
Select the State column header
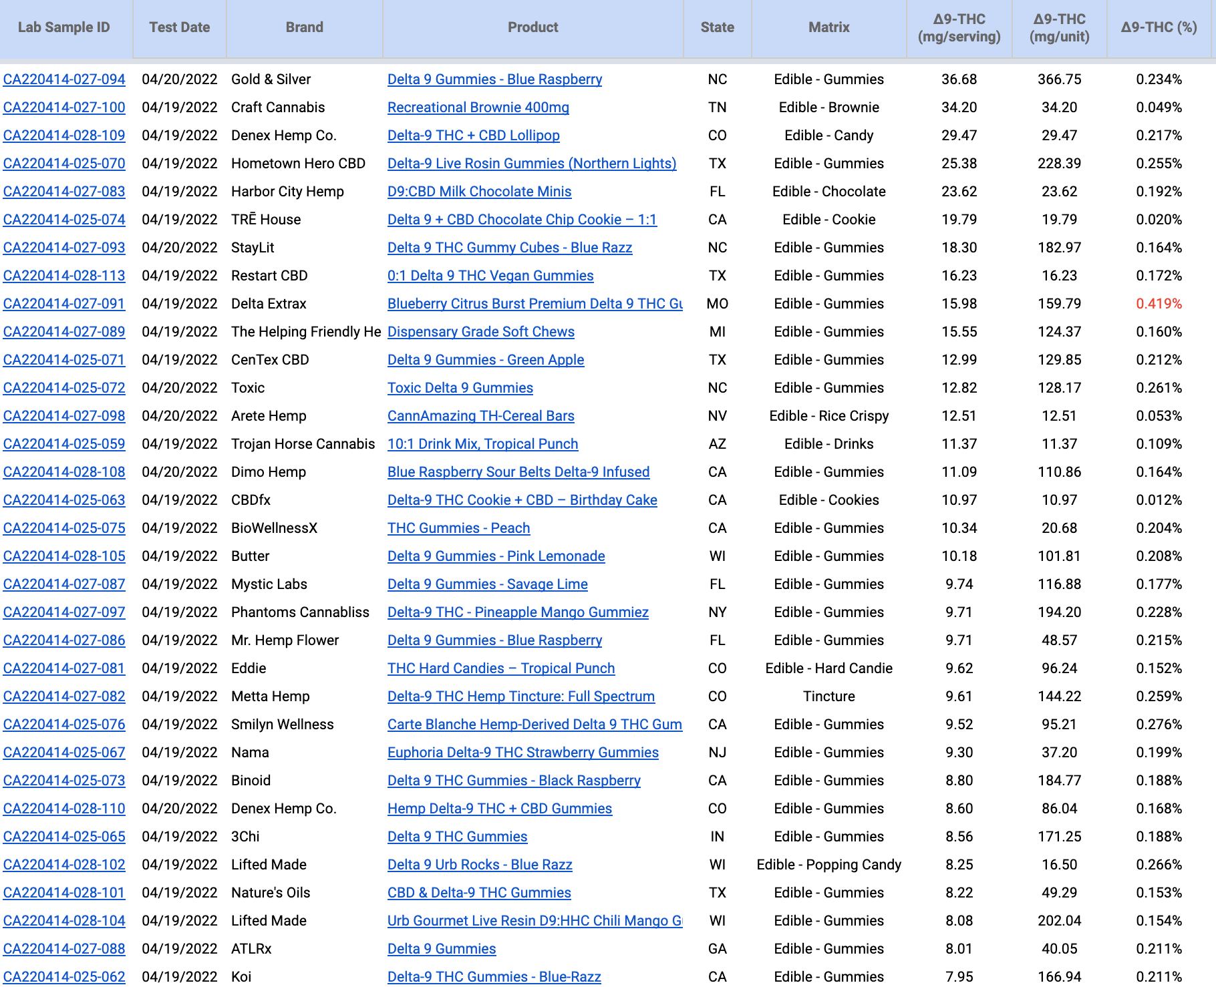click(717, 27)
